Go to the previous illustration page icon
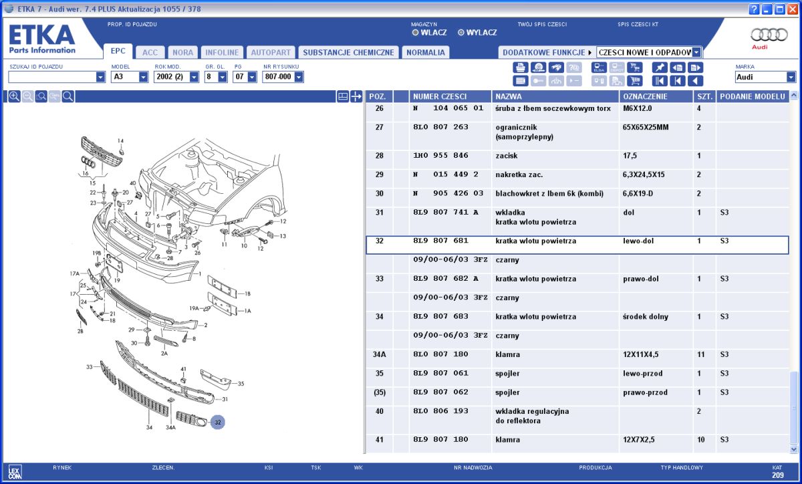The image size is (802, 484). [677, 68]
